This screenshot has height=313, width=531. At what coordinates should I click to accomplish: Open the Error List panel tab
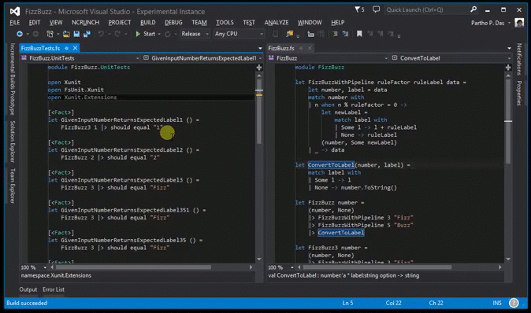[54, 289]
